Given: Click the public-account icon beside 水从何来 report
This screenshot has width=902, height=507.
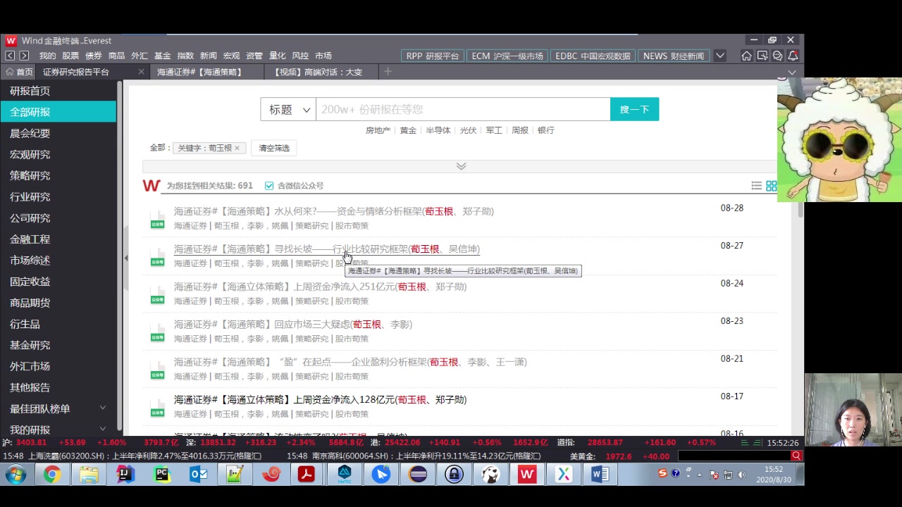Looking at the screenshot, I should click(x=157, y=219).
